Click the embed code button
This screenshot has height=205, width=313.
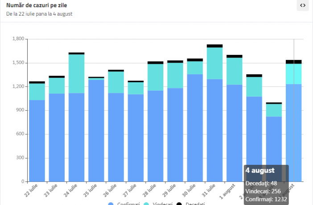tap(303, 5)
